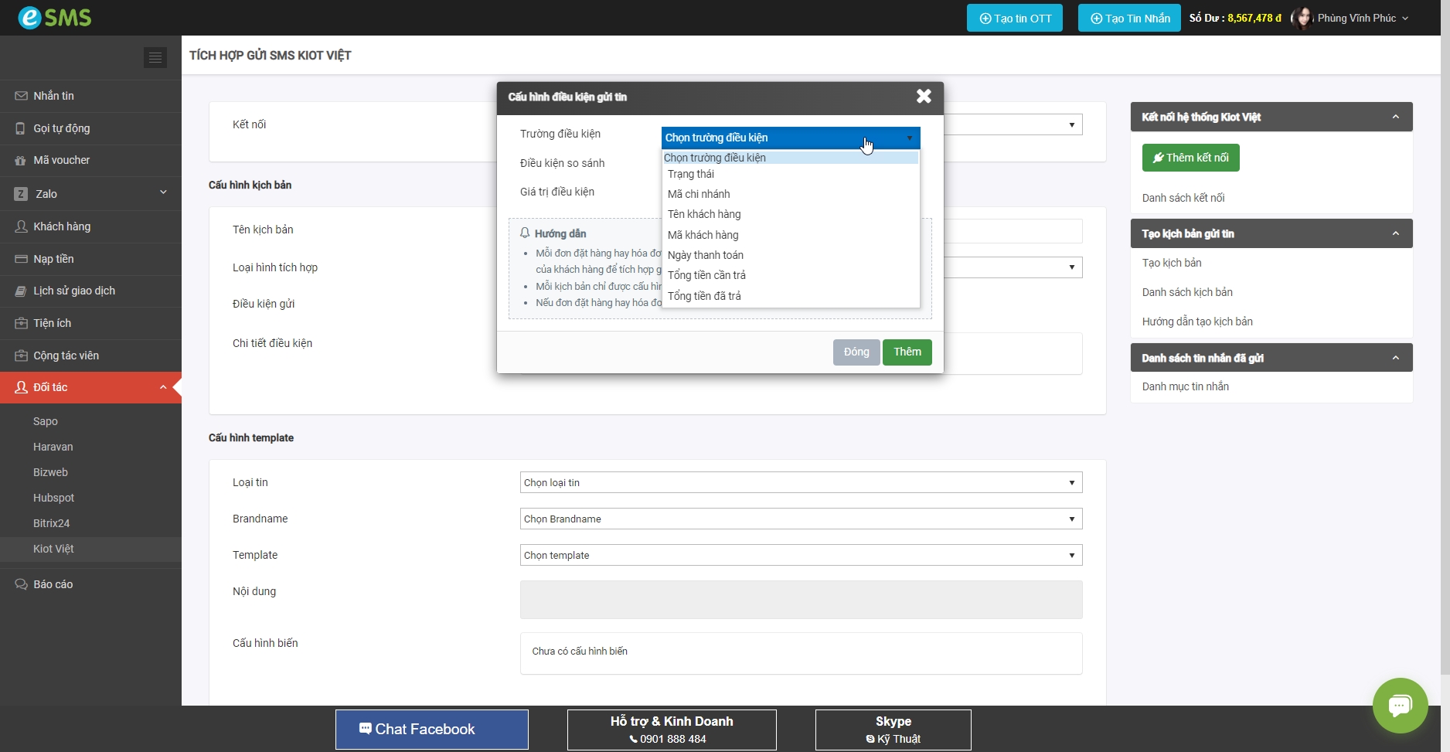
Task: Click the green 'Thêm' button
Action: pyautogui.click(x=907, y=352)
